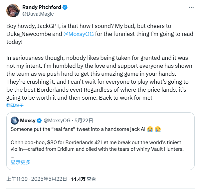Open the @DuvalMagic handle
The image size is (200, 189).
(x=38, y=14)
